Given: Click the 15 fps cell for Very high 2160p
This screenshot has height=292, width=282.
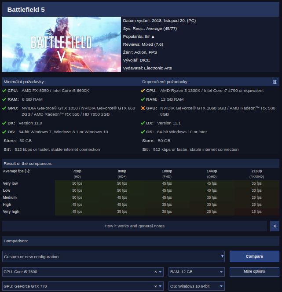Looking at the screenshot, I should 256,212.
